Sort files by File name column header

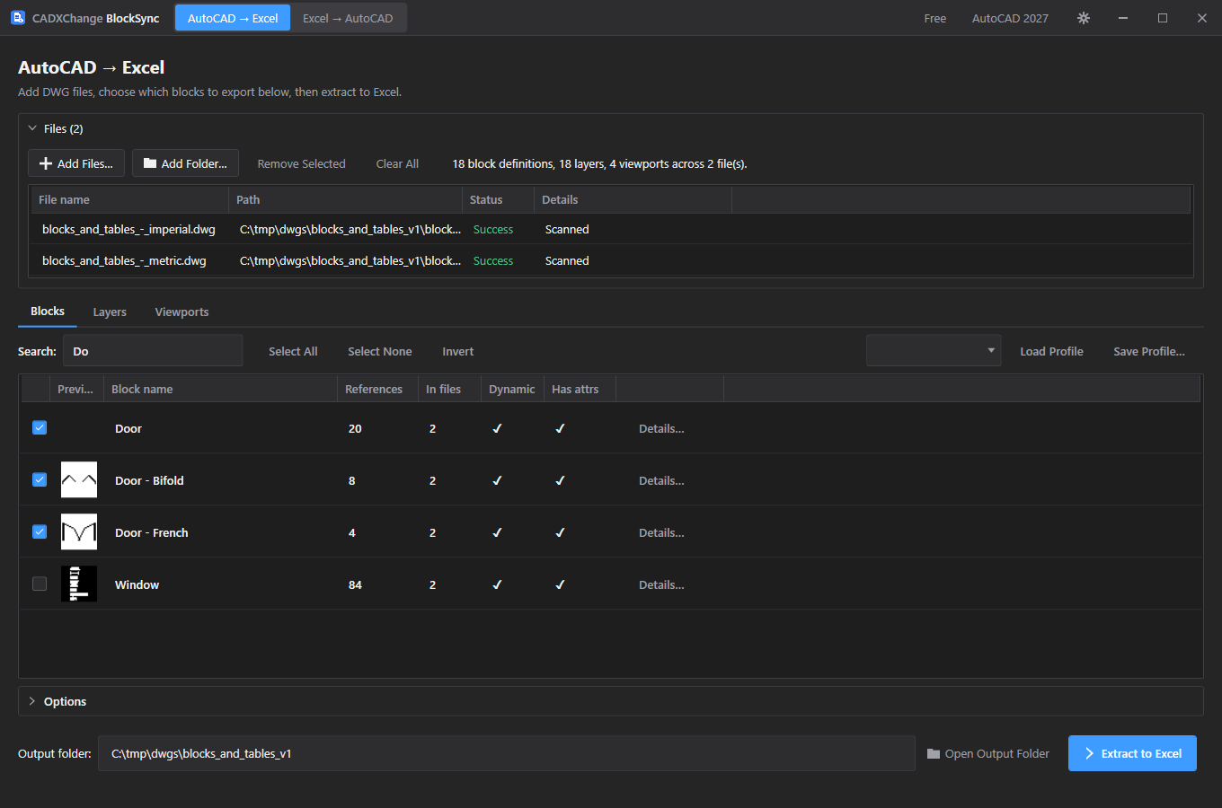tap(130, 199)
